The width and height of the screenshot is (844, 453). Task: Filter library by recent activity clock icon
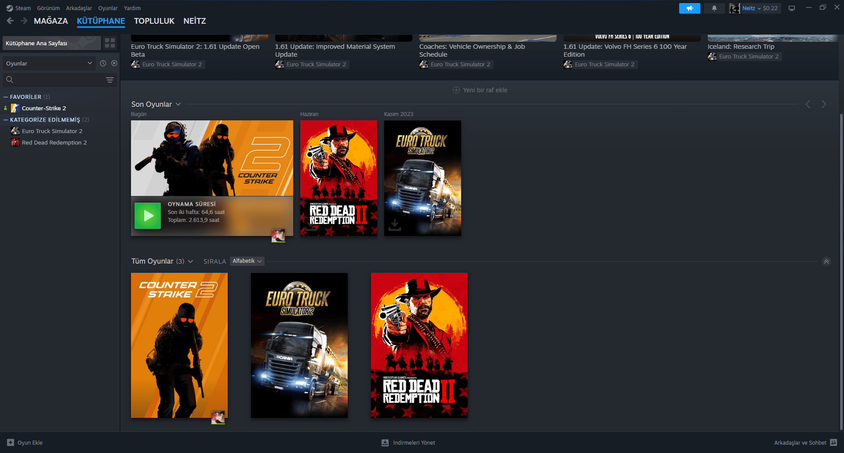pyautogui.click(x=103, y=63)
